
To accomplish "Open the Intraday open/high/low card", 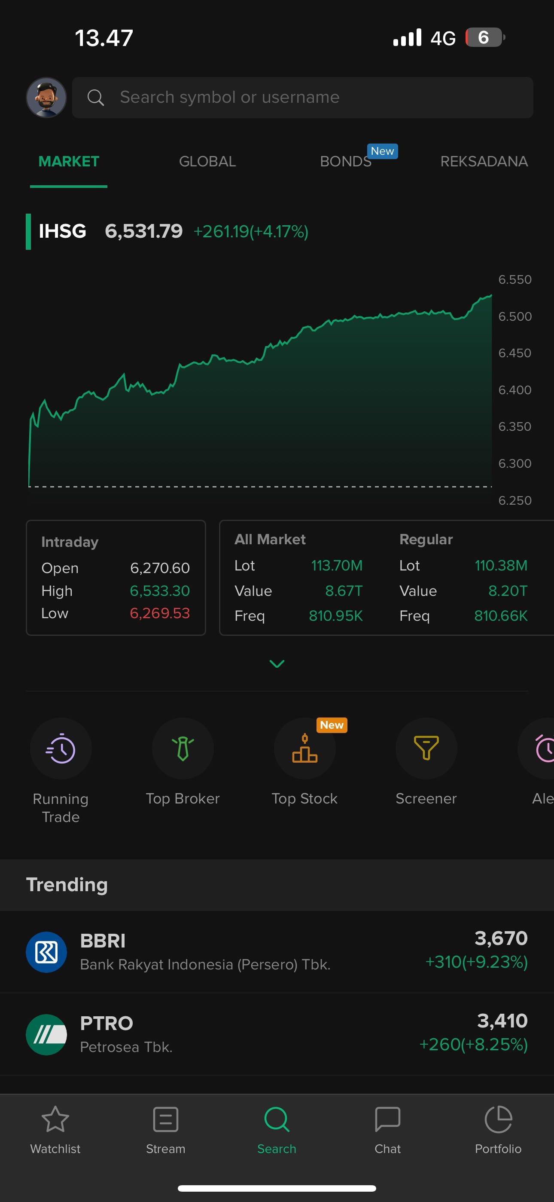I will click(x=116, y=578).
